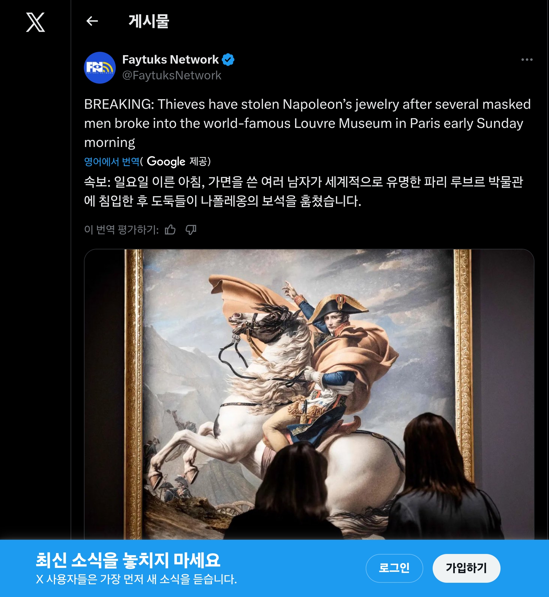Click the 영어에서 번역 link
Image resolution: width=549 pixels, height=597 pixels.
[112, 162]
